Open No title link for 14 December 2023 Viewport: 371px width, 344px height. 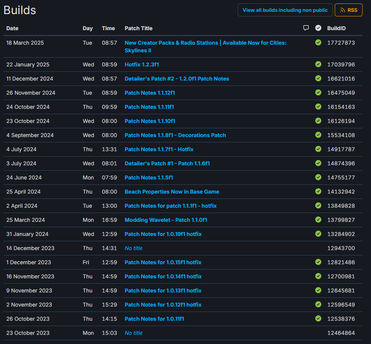134,248
